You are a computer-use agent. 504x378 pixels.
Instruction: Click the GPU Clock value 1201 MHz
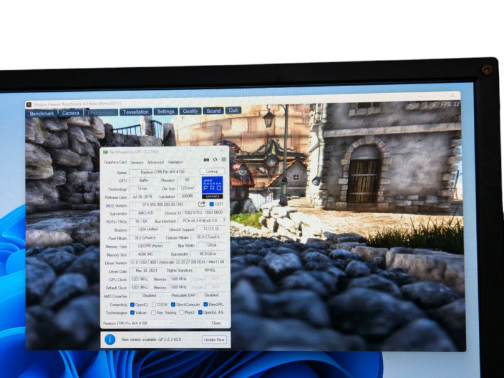click(x=139, y=279)
